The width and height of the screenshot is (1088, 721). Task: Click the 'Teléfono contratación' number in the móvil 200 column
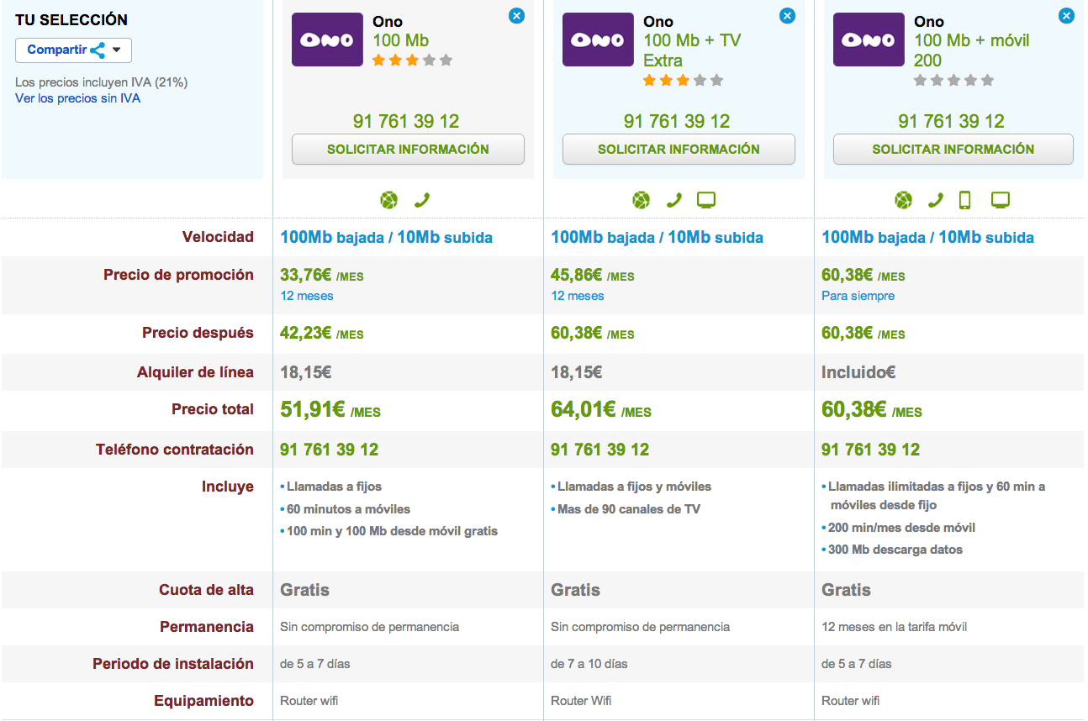pyautogui.click(x=870, y=450)
